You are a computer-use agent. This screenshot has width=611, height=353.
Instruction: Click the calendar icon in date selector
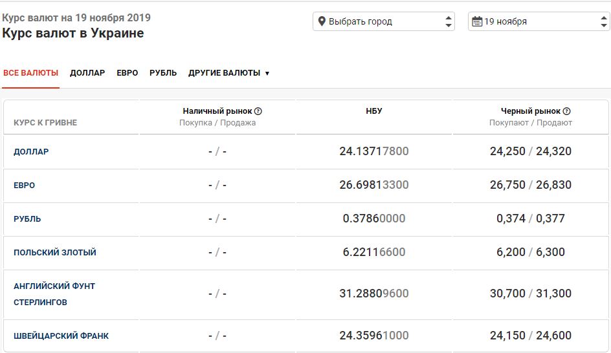pos(476,21)
